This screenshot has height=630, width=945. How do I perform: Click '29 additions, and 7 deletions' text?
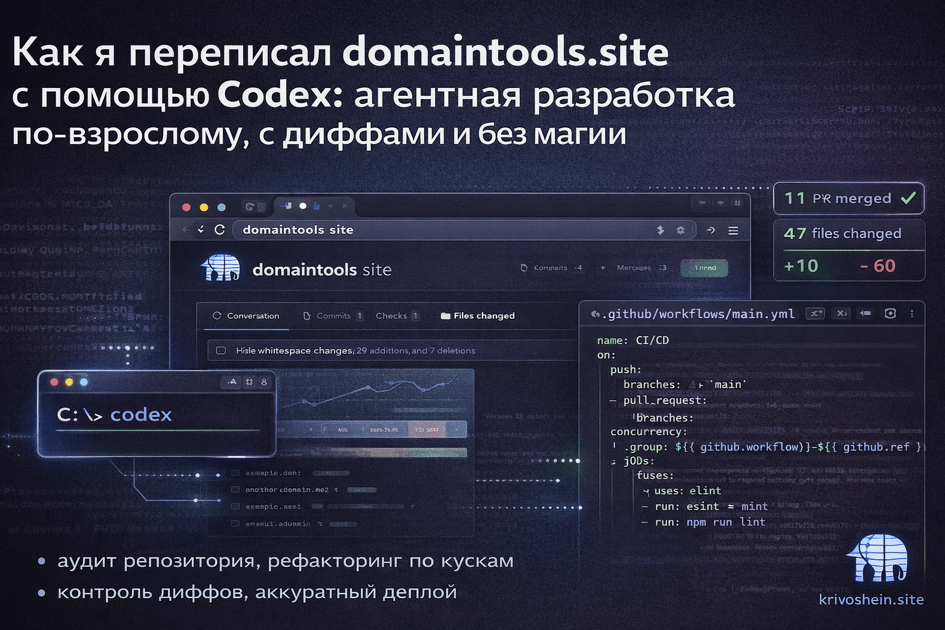point(416,351)
